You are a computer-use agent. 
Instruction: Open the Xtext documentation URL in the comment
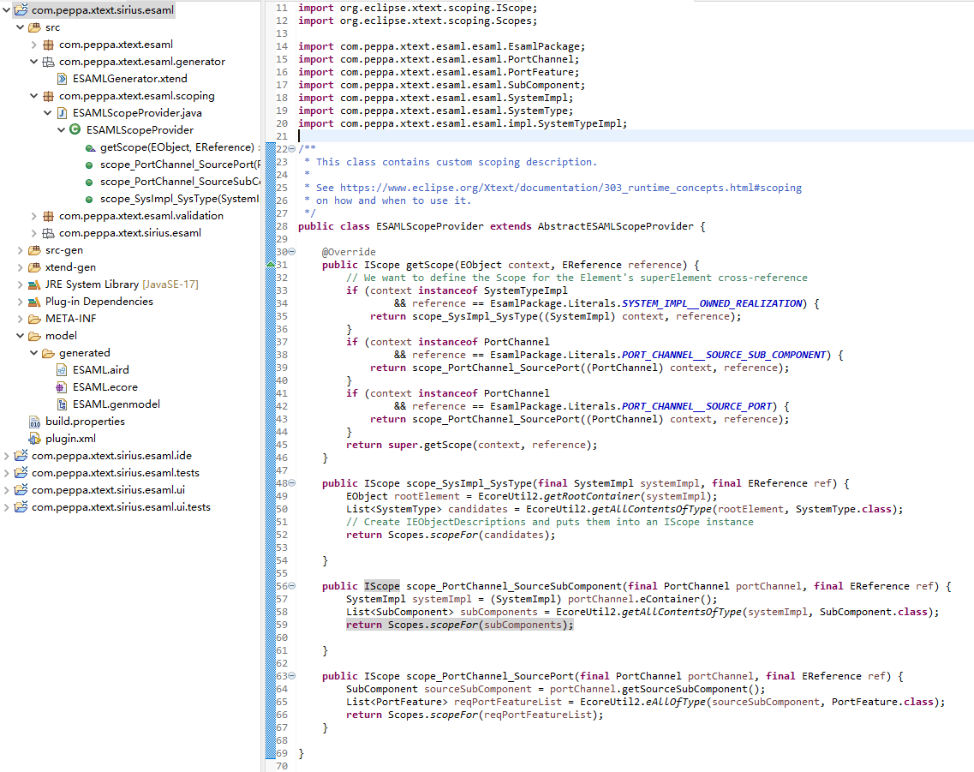click(571, 188)
